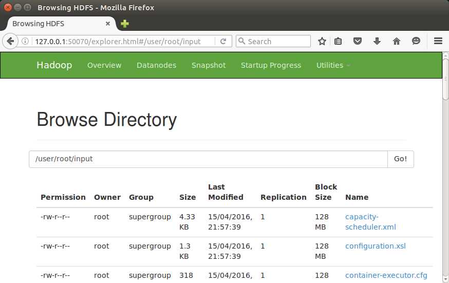Image resolution: width=449 pixels, height=283 pixels.
Task: Click the Browse Directory heading
Action: click(x=107, y=120)
